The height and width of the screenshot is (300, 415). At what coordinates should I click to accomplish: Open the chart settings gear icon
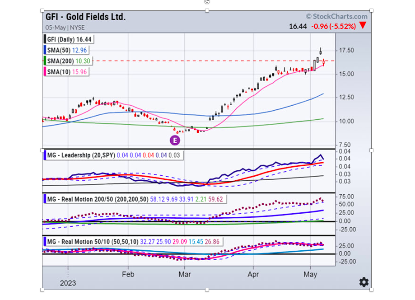click(364, 282)
